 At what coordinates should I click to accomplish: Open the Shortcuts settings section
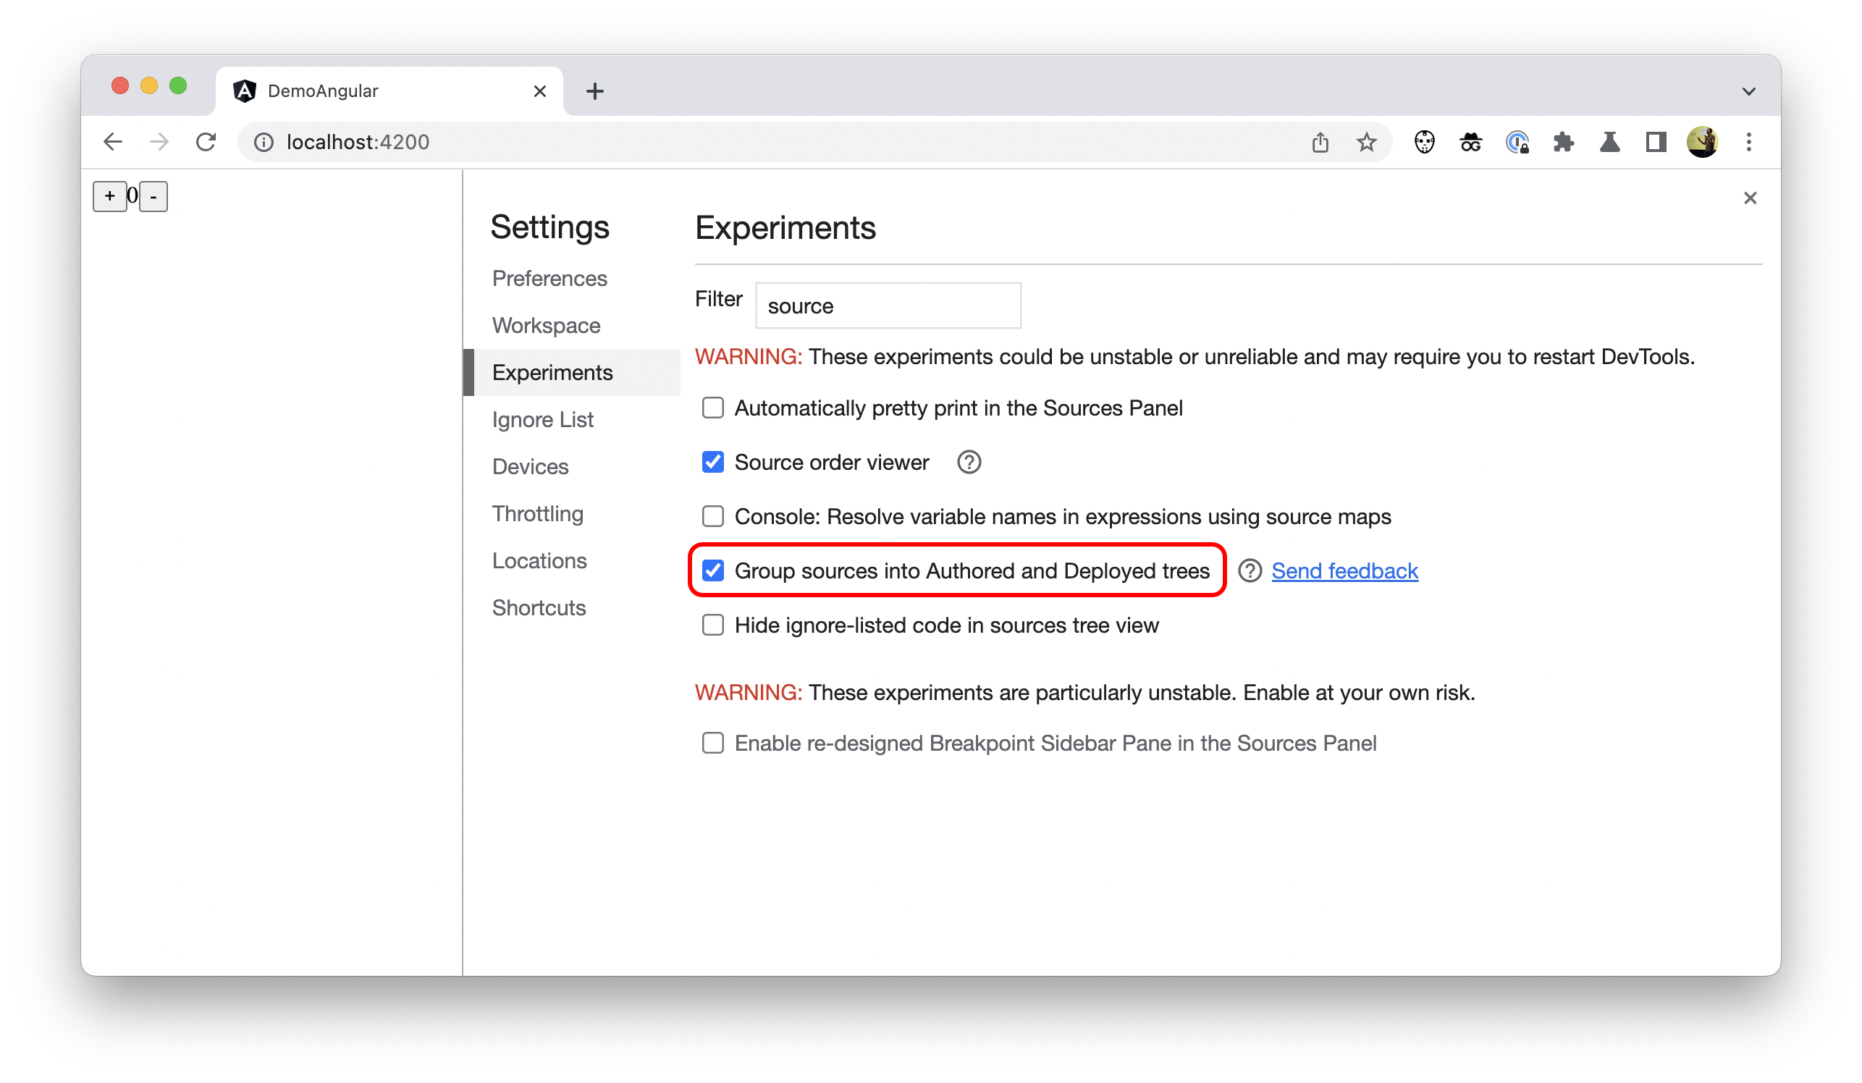point(539,606)
